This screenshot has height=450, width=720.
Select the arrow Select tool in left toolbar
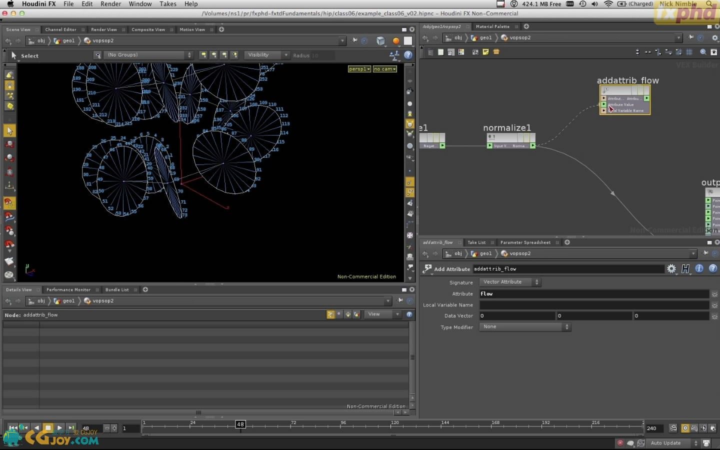click(9, 131)
